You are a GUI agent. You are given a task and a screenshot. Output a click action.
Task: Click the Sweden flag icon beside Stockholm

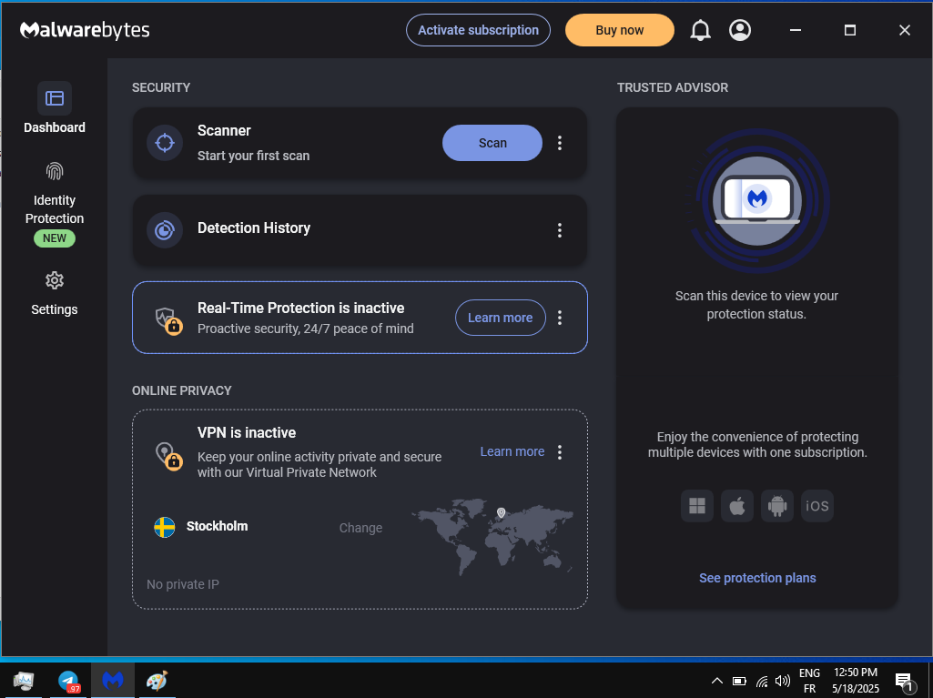[x=165, y=527]
